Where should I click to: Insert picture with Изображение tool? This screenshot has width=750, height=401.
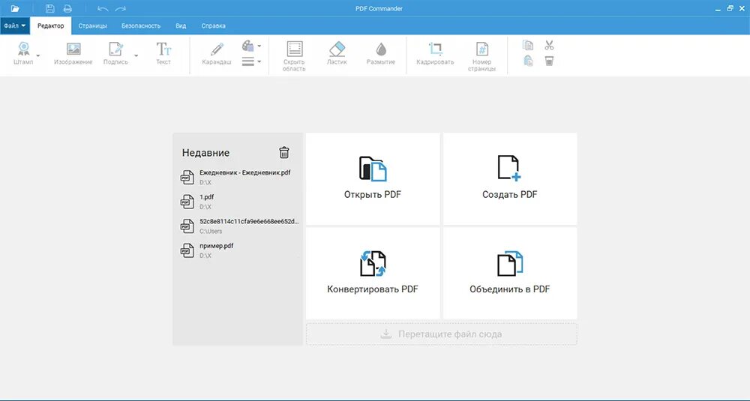(73, 53)
